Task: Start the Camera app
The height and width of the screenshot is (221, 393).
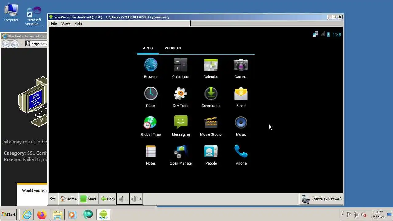Action: coord(241,68)
